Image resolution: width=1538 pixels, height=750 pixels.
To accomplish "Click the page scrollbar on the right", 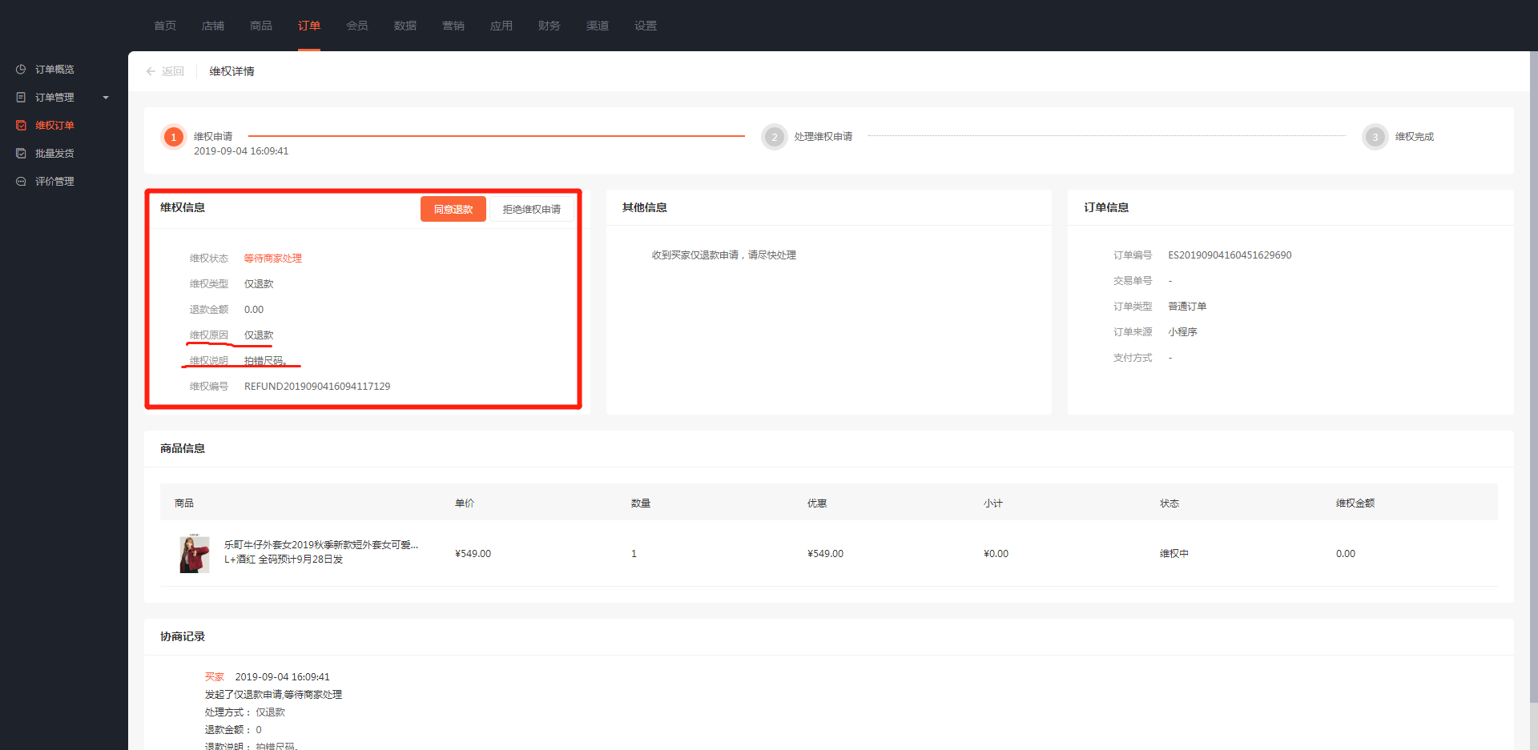I will (x=1533, y=376).
